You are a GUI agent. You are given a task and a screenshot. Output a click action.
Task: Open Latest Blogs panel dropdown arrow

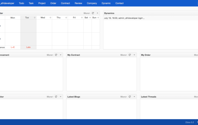pos(134,97)
